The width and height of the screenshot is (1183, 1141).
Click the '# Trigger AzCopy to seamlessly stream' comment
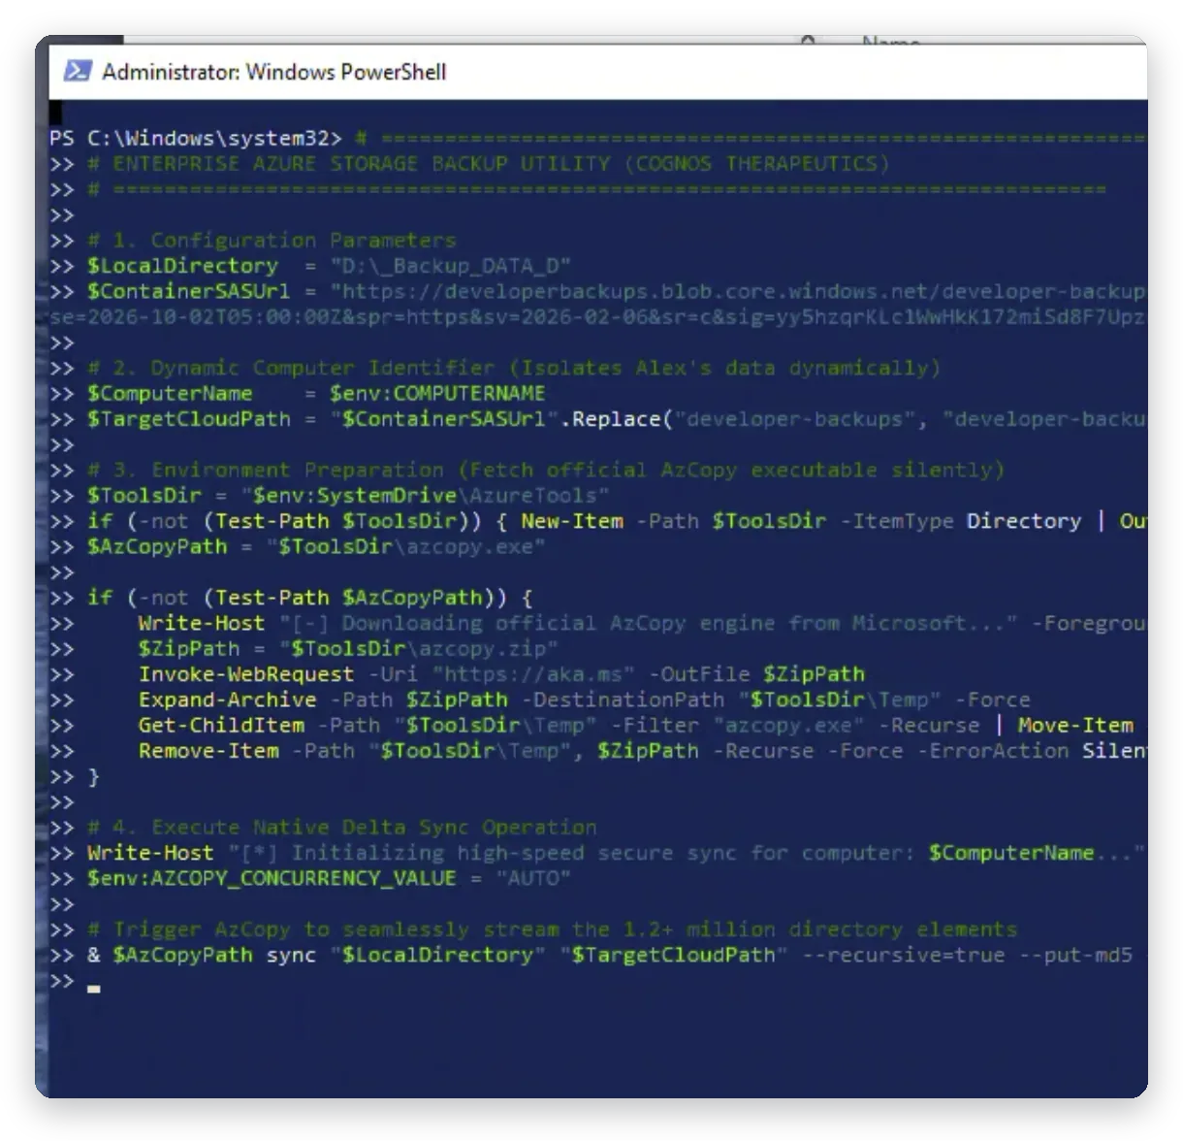tap(553, 929)
